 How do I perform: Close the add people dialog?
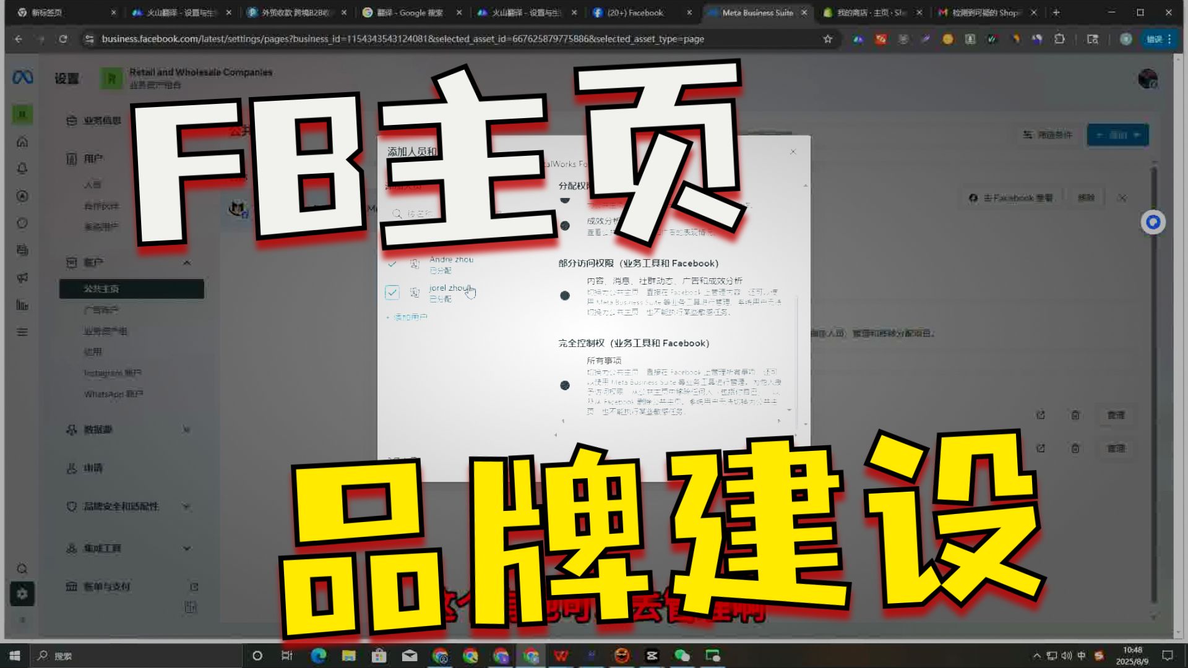click(x=793, y=152)
